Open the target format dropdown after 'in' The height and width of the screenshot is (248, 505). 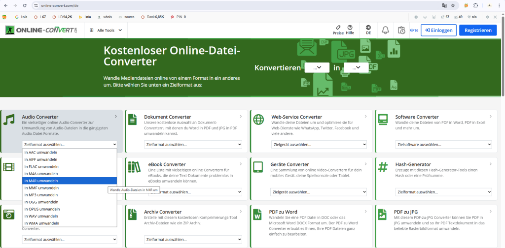click(x=356, y=67)
